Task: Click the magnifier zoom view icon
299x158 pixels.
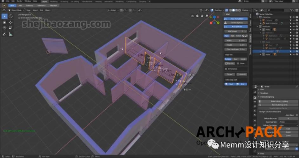Action: coord(207,16)
